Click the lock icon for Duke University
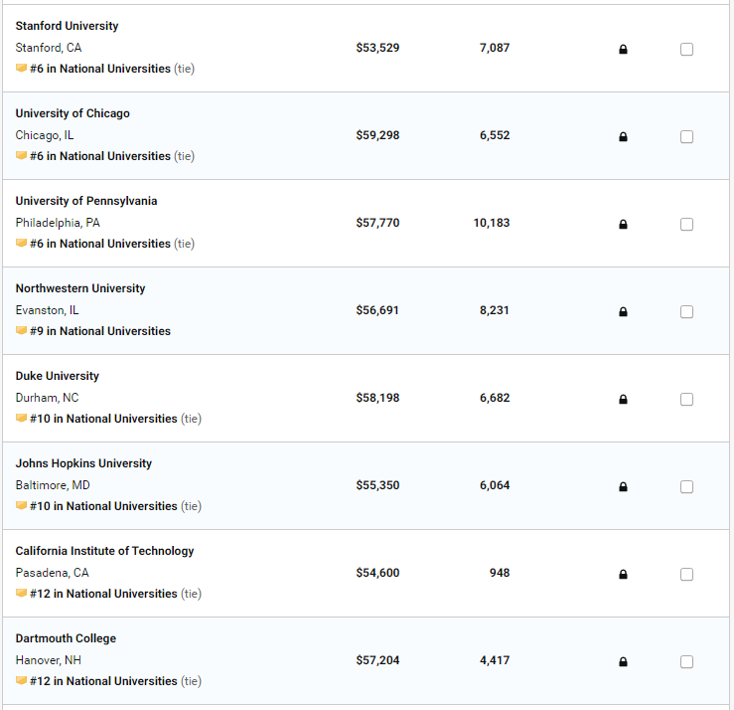 (x=623, y=400)
